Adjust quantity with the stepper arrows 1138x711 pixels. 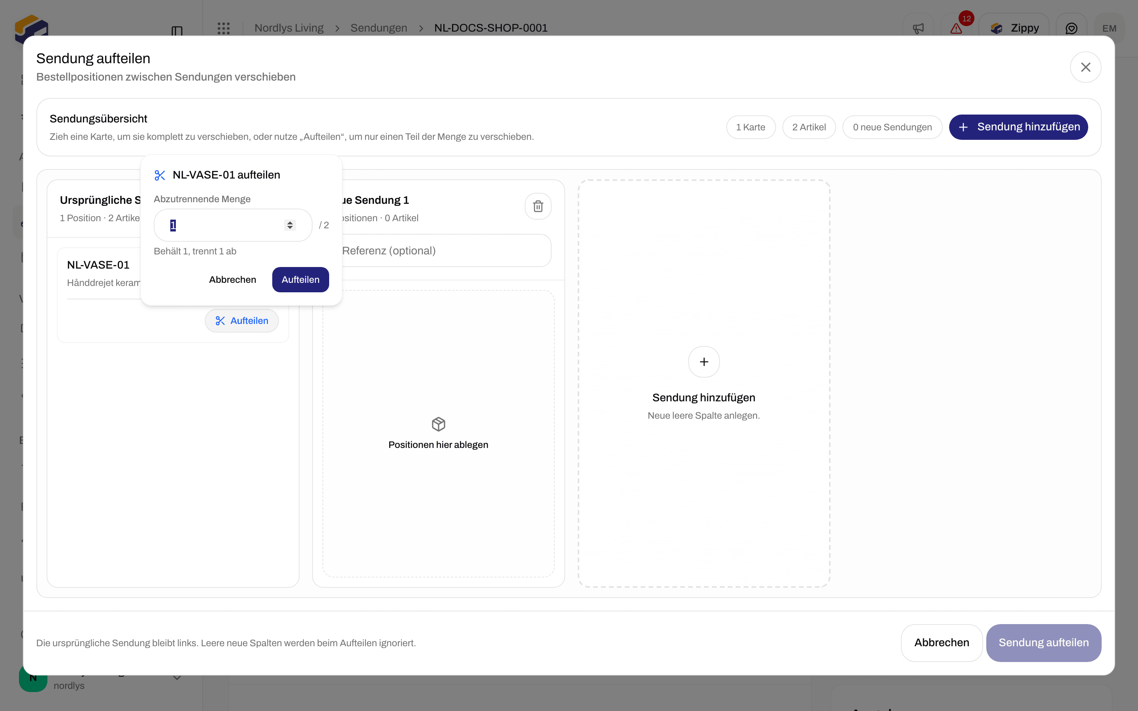click(x=290, y=225)
